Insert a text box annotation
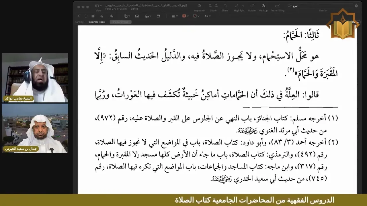Viewport: 367px width, 206px height. 137,16
